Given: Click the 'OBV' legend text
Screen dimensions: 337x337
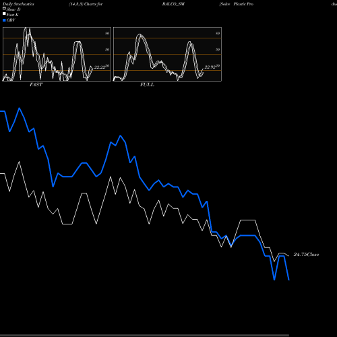Looking at the screenshot, I should [x=11, y=20].
